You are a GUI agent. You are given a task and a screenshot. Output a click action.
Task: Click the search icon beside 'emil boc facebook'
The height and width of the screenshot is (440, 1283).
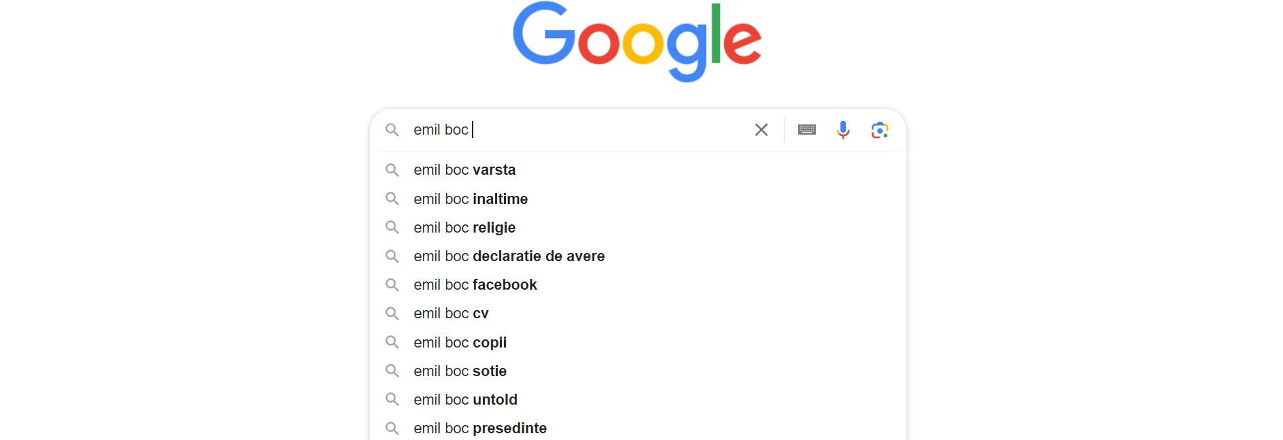393,285
